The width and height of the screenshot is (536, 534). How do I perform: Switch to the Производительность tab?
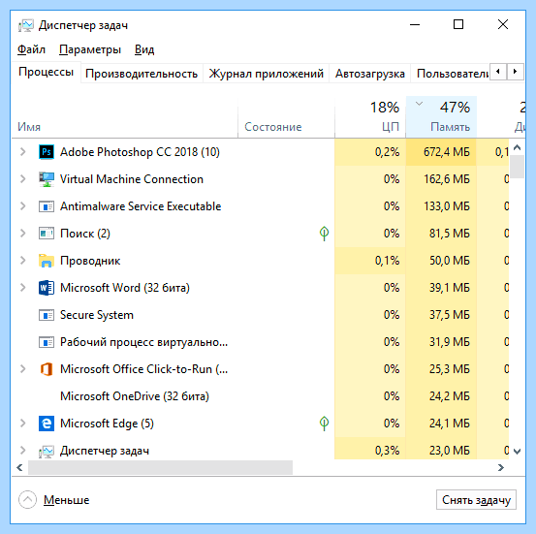click(x=142, y=74)
